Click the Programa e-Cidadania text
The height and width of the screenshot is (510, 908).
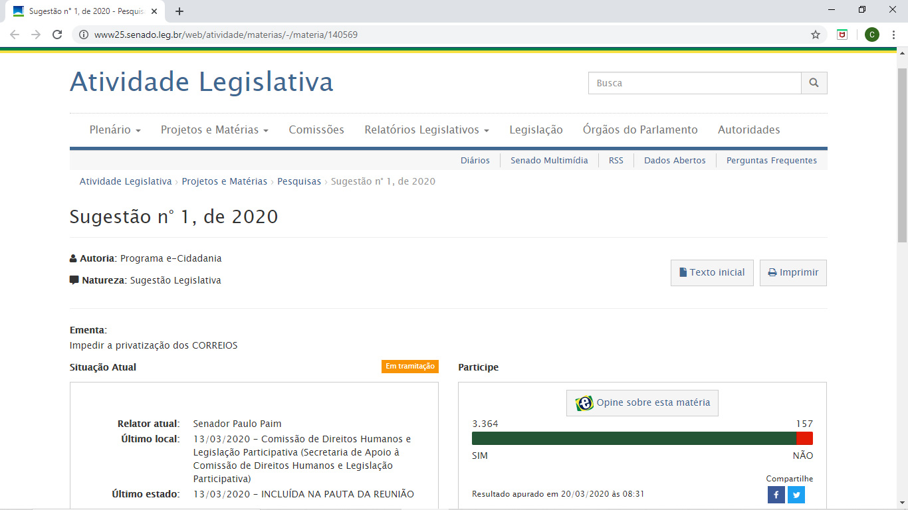(171, 258)
